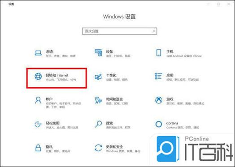The image size is (235, 167).
Task: Click the Cortana title text
Action: click(172, 123)
